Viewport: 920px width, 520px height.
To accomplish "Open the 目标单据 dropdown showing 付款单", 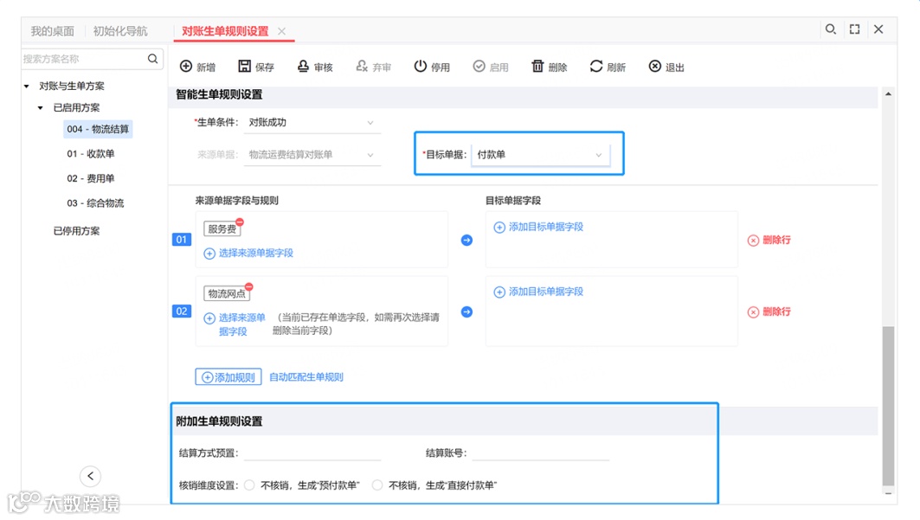I will click(540, 155).
